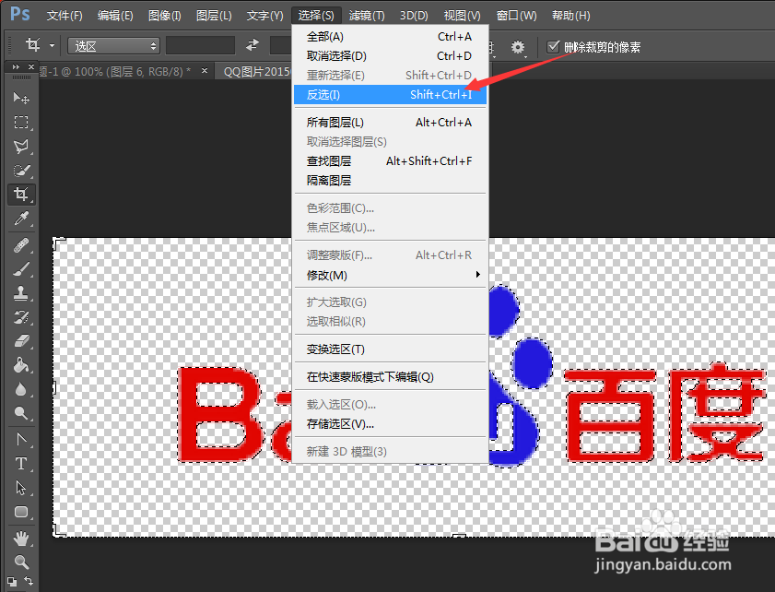Switch to the QQ图片2015 document tab

tap(256, 72)
